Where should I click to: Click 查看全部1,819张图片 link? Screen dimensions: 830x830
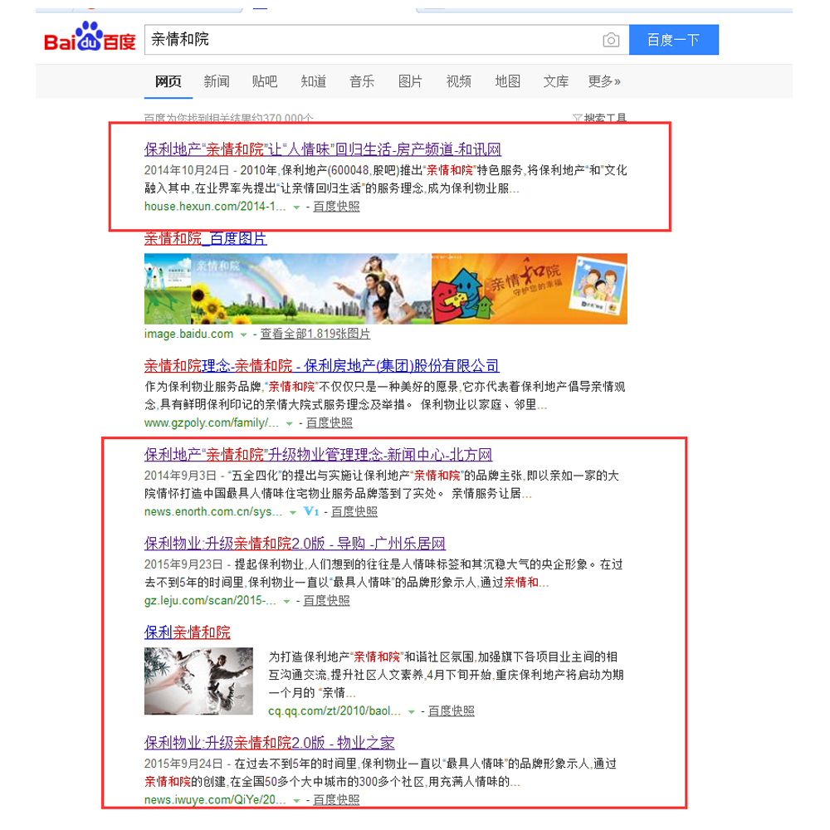[315, 334]
